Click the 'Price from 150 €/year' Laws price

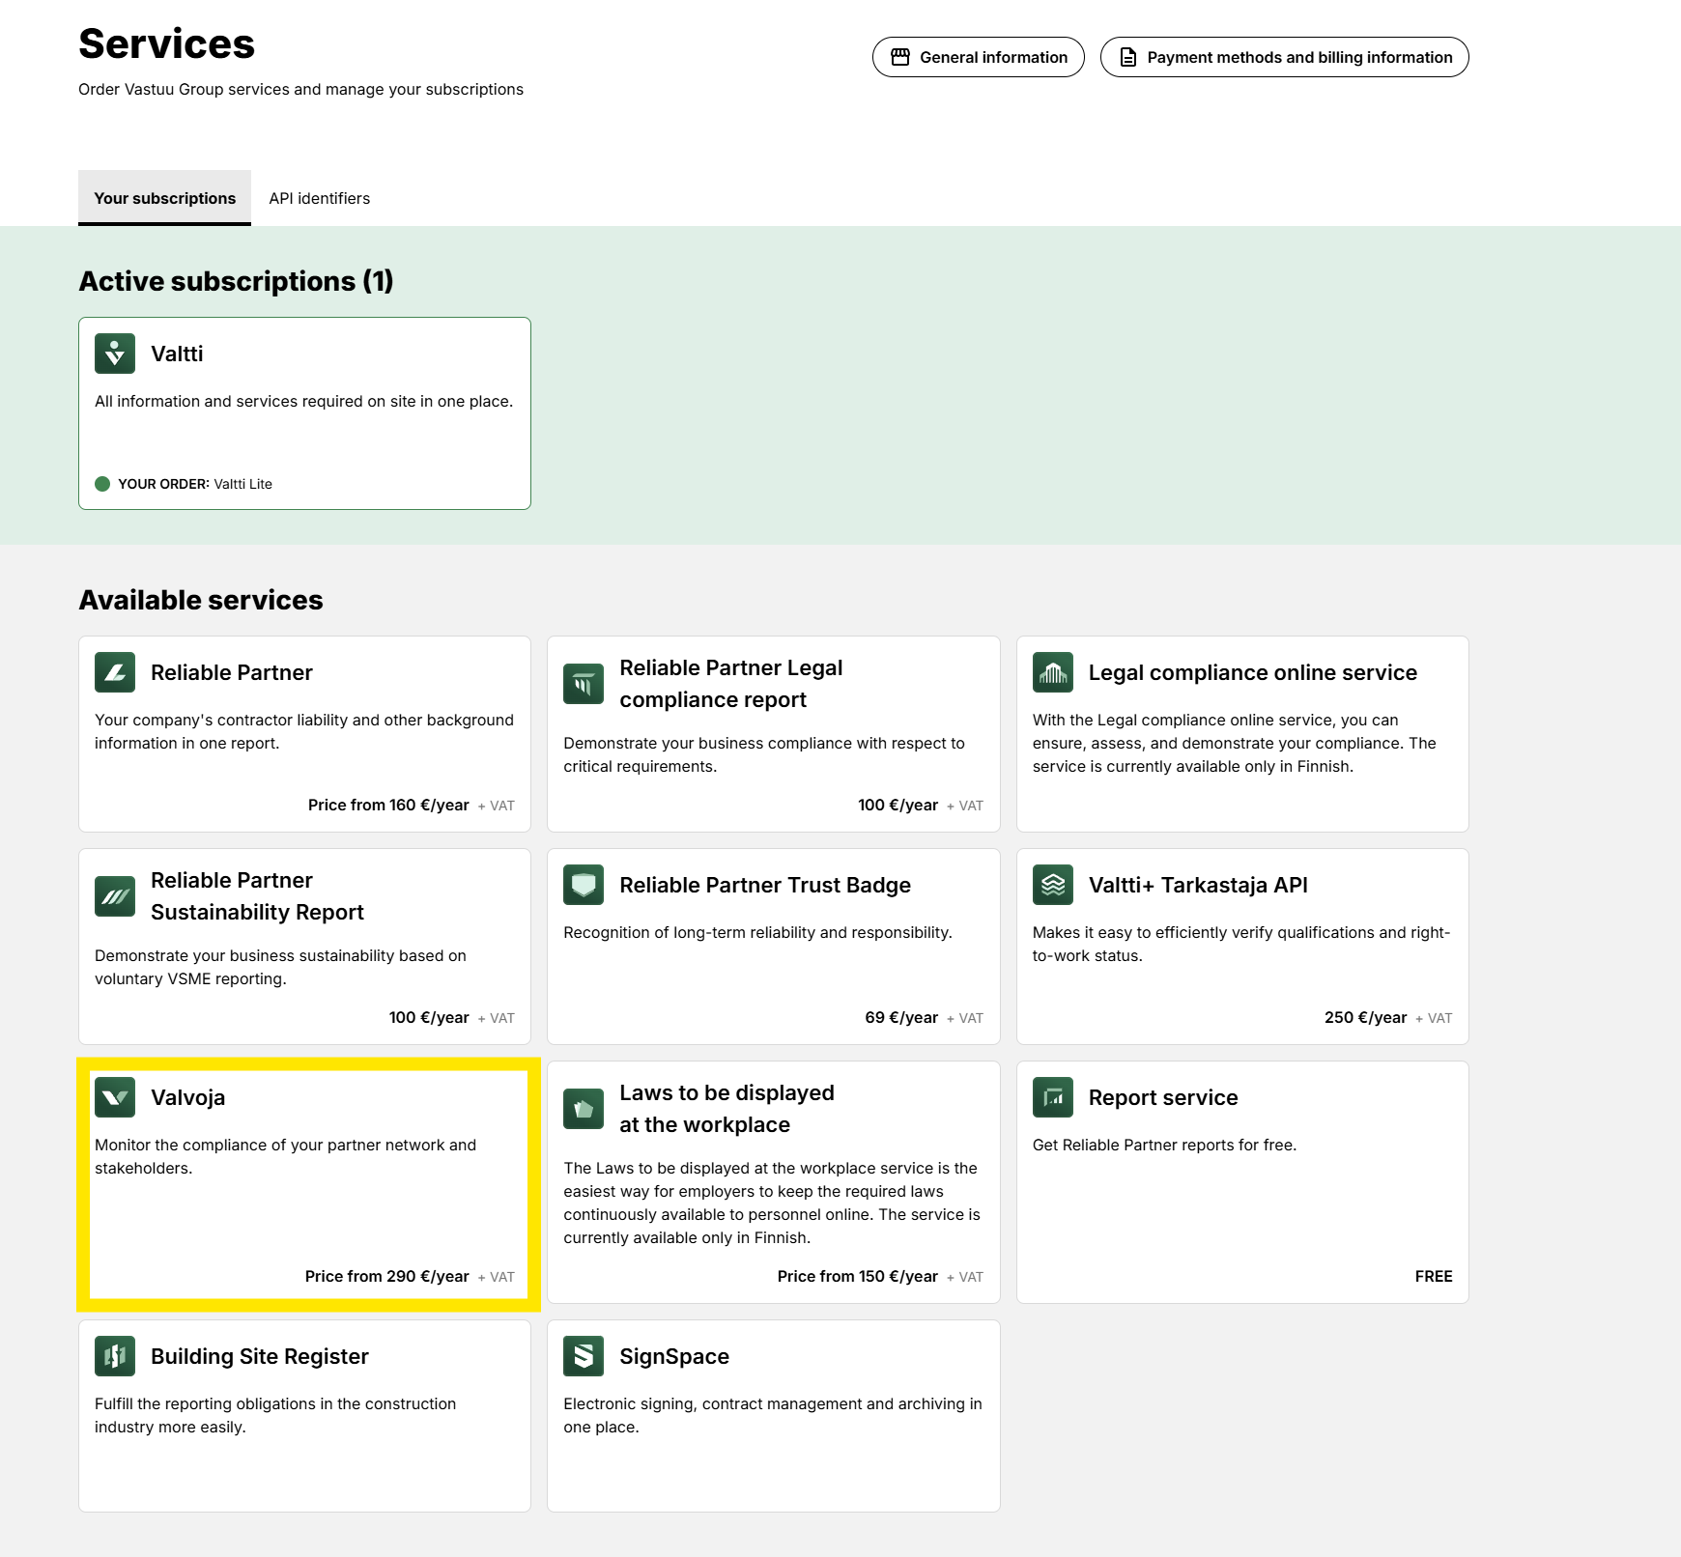pos(858,1276)
